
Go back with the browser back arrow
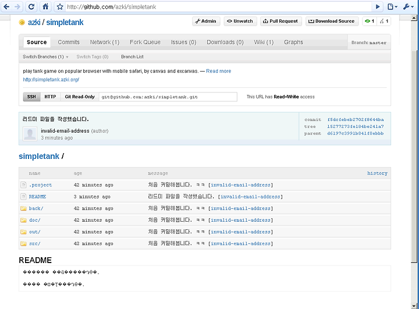tap(6, 6)
